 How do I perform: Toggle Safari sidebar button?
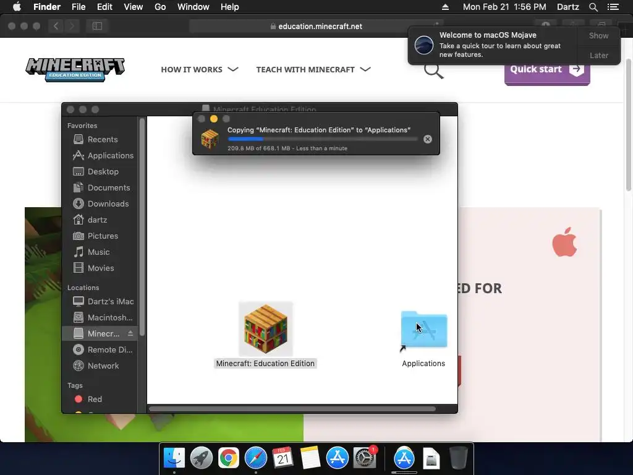97,26
